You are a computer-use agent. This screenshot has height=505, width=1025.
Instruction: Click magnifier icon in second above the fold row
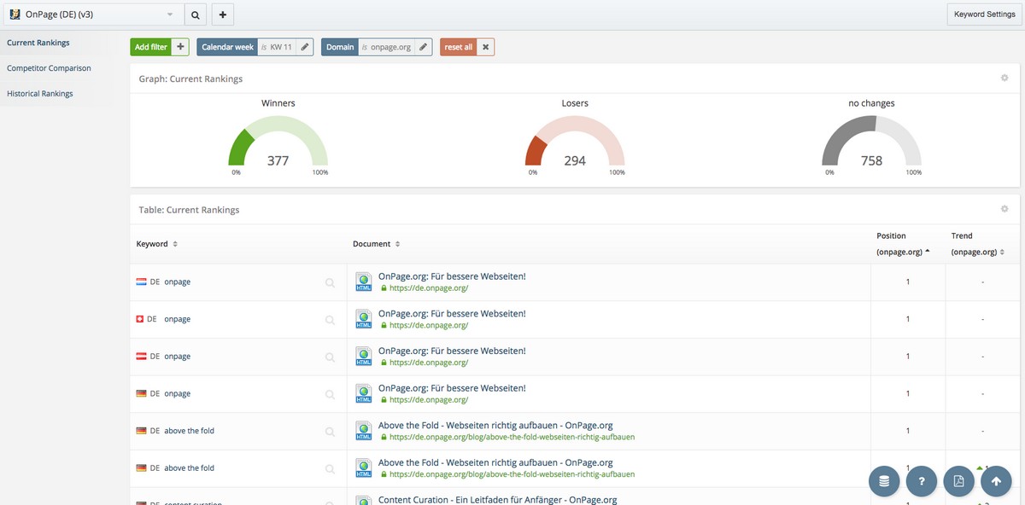[x=330, y=468]
